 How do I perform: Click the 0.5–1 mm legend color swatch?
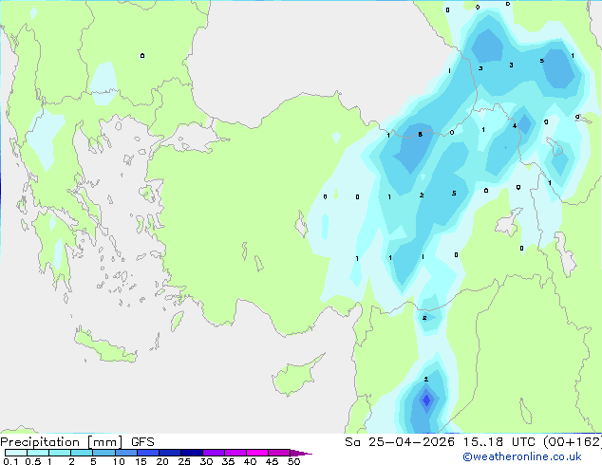pos(38,453)
